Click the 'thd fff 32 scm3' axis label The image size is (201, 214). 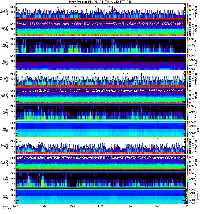(x=4, y=95)
